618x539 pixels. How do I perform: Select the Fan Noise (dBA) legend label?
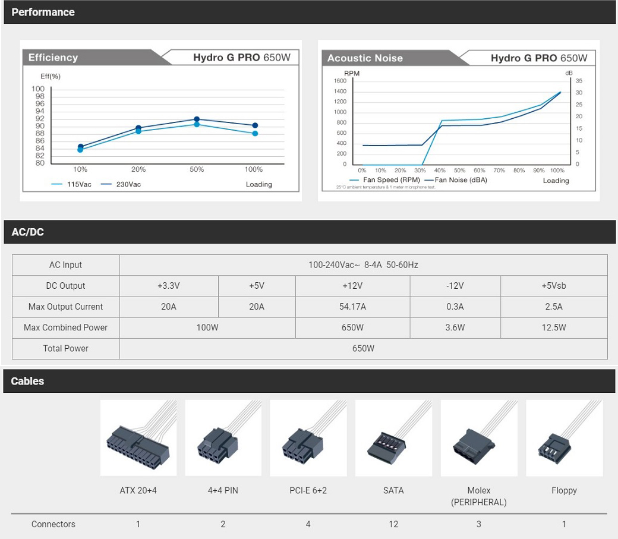(x=461, y=180)
